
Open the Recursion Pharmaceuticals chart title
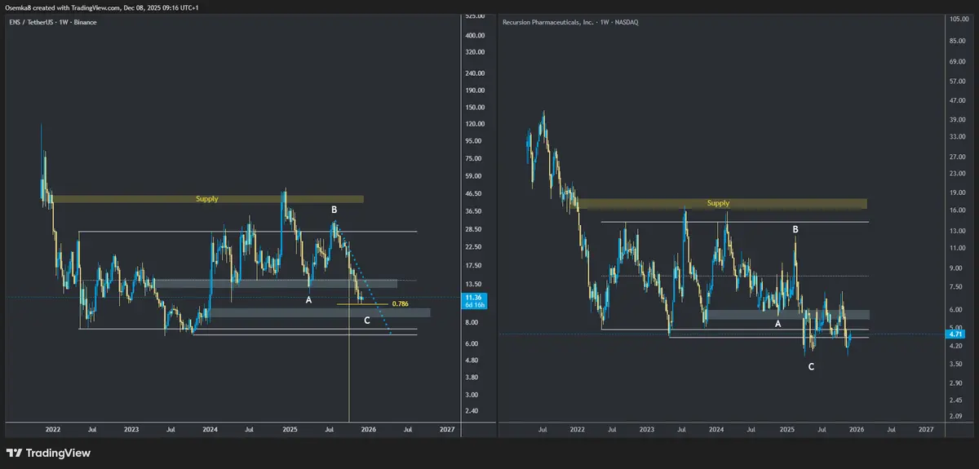pos(570,22)
